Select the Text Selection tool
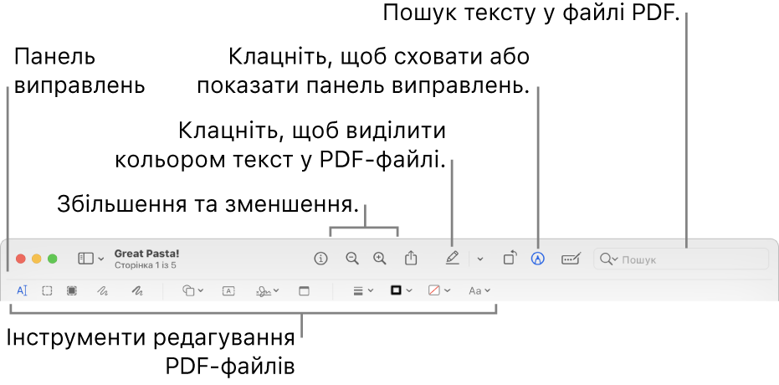Viewport: 779px width, 385px height. [22, 291]
